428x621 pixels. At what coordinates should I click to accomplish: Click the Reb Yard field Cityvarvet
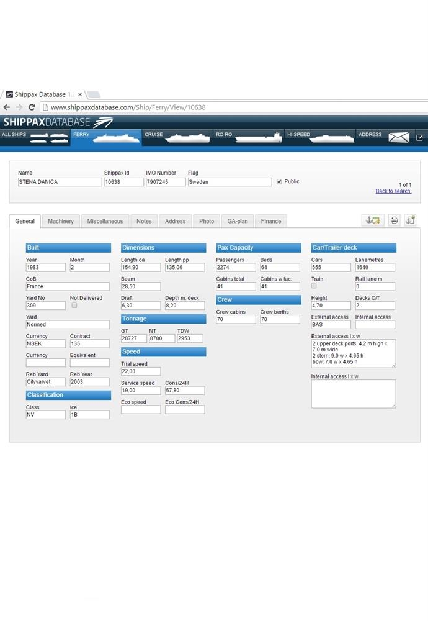[46, 382]
